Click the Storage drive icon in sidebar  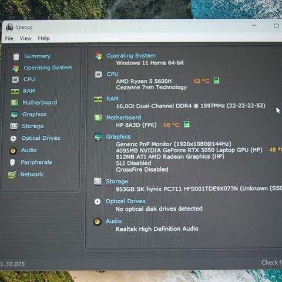(x=14, y=126)
